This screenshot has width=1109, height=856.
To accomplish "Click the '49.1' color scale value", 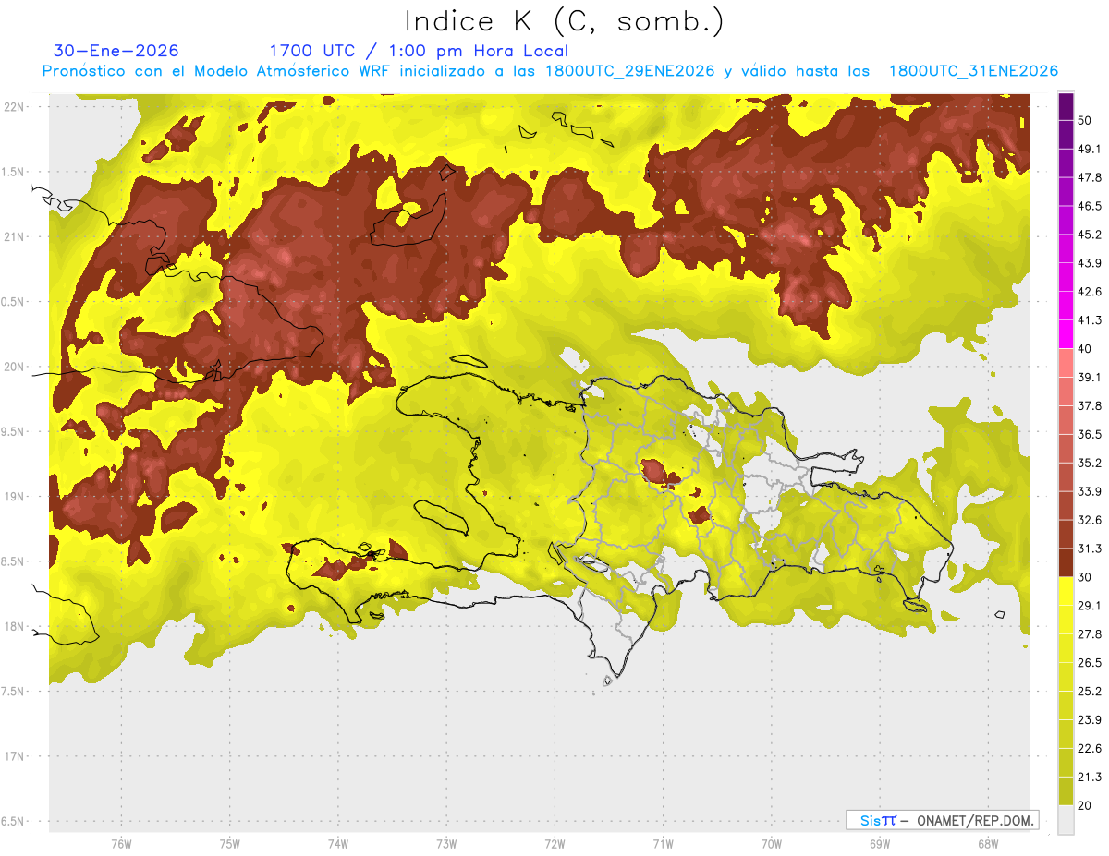I will pyautogui.click(x=1090, y=149).
